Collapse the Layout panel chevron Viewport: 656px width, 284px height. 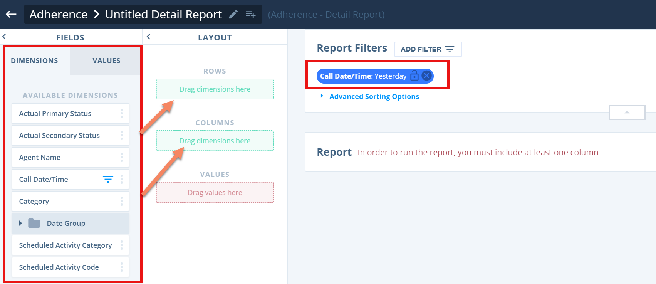click(x=148, y=37)
